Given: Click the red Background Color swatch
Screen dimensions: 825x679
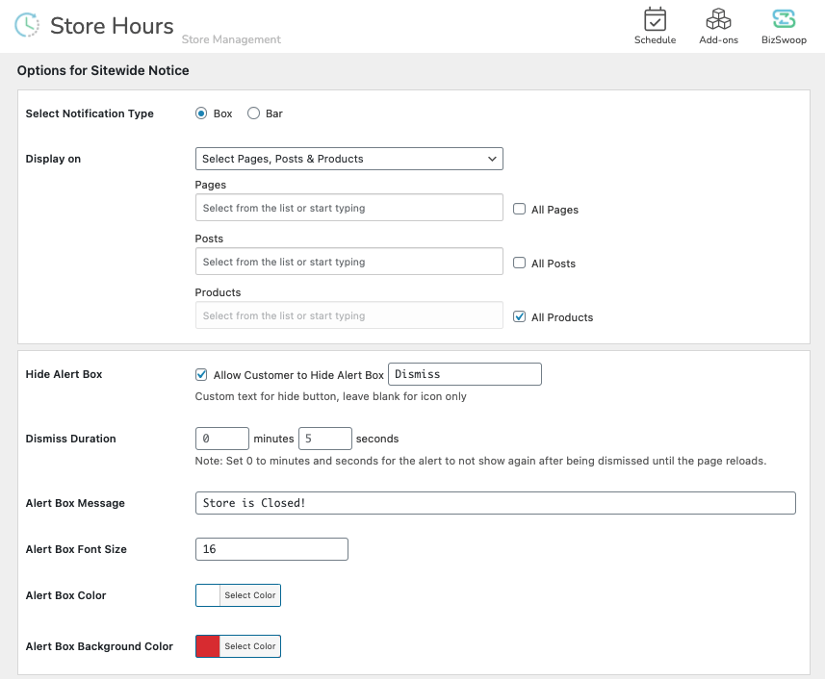Looking at the screenshot, I should point(208,646).
